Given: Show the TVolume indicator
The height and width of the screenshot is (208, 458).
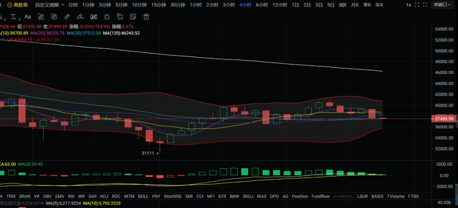Looking at the screenshot, I should tap(396, 196).
